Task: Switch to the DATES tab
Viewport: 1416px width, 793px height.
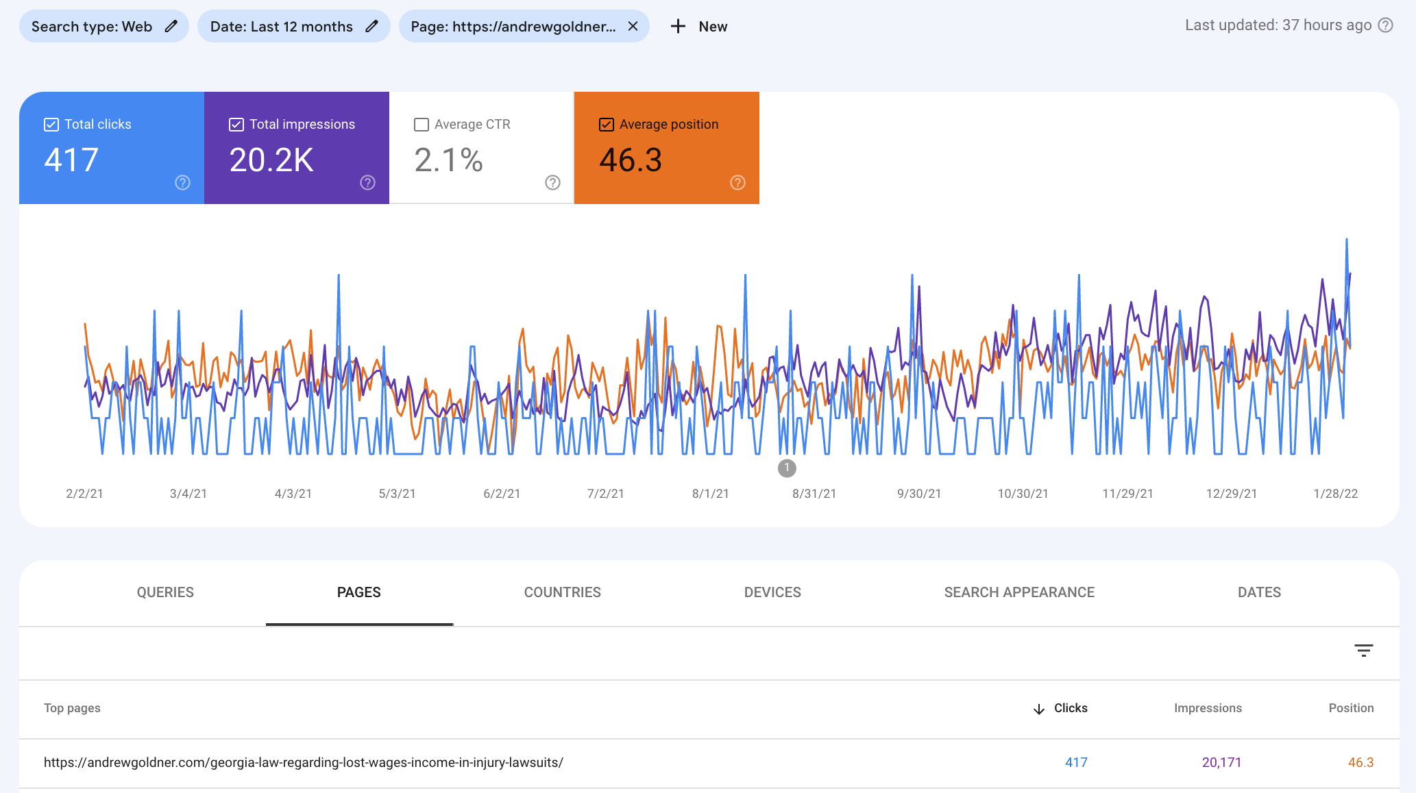Action: point(1259,592)
